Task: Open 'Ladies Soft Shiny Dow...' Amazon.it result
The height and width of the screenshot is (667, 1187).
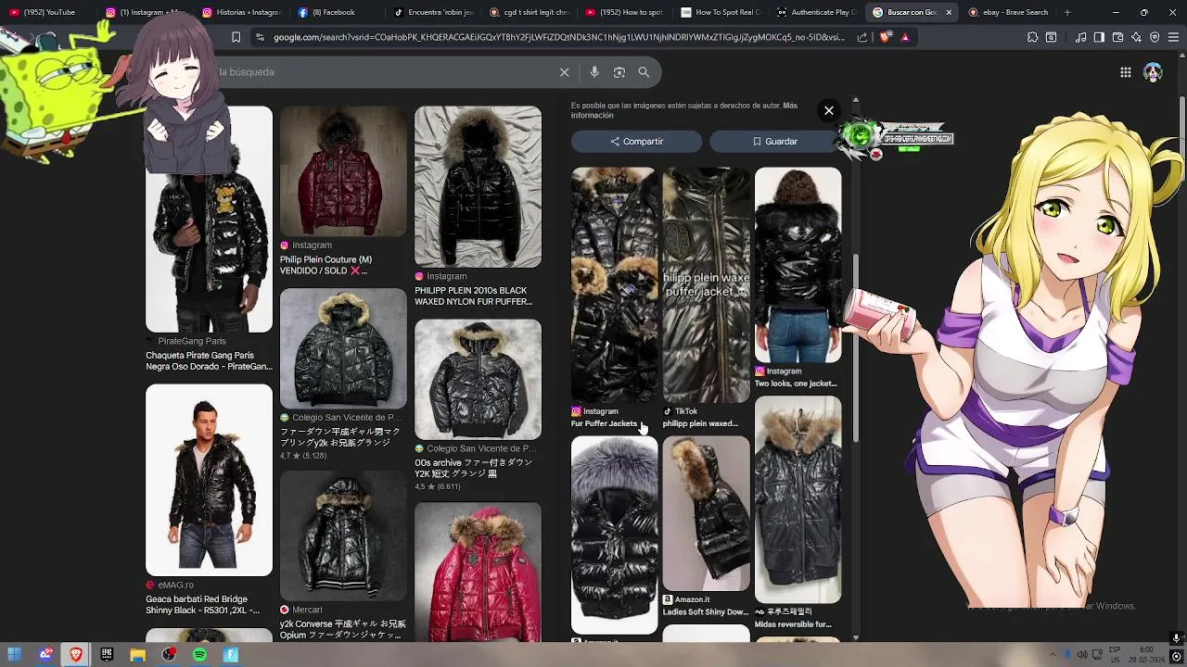Action: pos(706,612)
